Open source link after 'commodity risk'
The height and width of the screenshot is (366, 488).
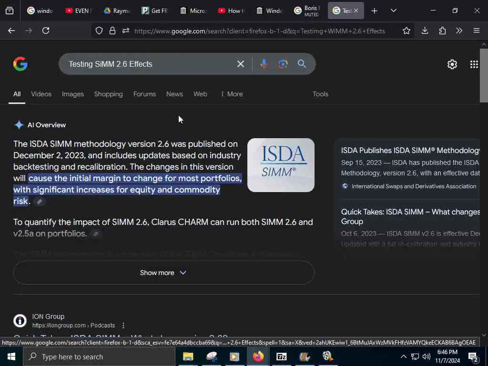click(x=40, y=202)
